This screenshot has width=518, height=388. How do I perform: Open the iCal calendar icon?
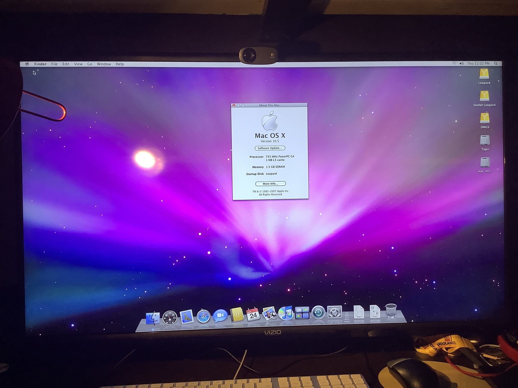[x=253, y=314]
